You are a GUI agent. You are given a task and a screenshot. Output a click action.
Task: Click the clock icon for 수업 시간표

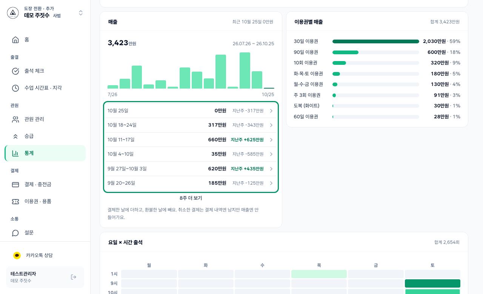(15, 88)
